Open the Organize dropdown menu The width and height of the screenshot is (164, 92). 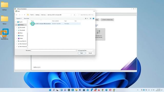pos(19,18)
